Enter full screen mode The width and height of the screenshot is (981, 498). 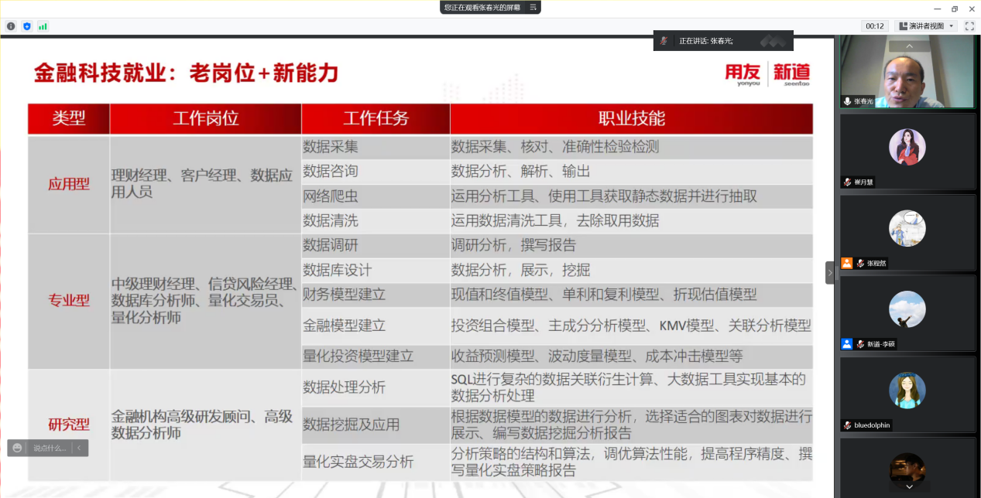click(x=969, y=26)
